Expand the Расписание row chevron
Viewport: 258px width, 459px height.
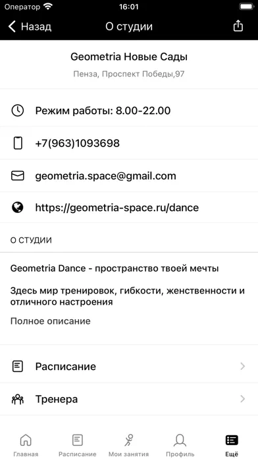click(x=242, y=366)
